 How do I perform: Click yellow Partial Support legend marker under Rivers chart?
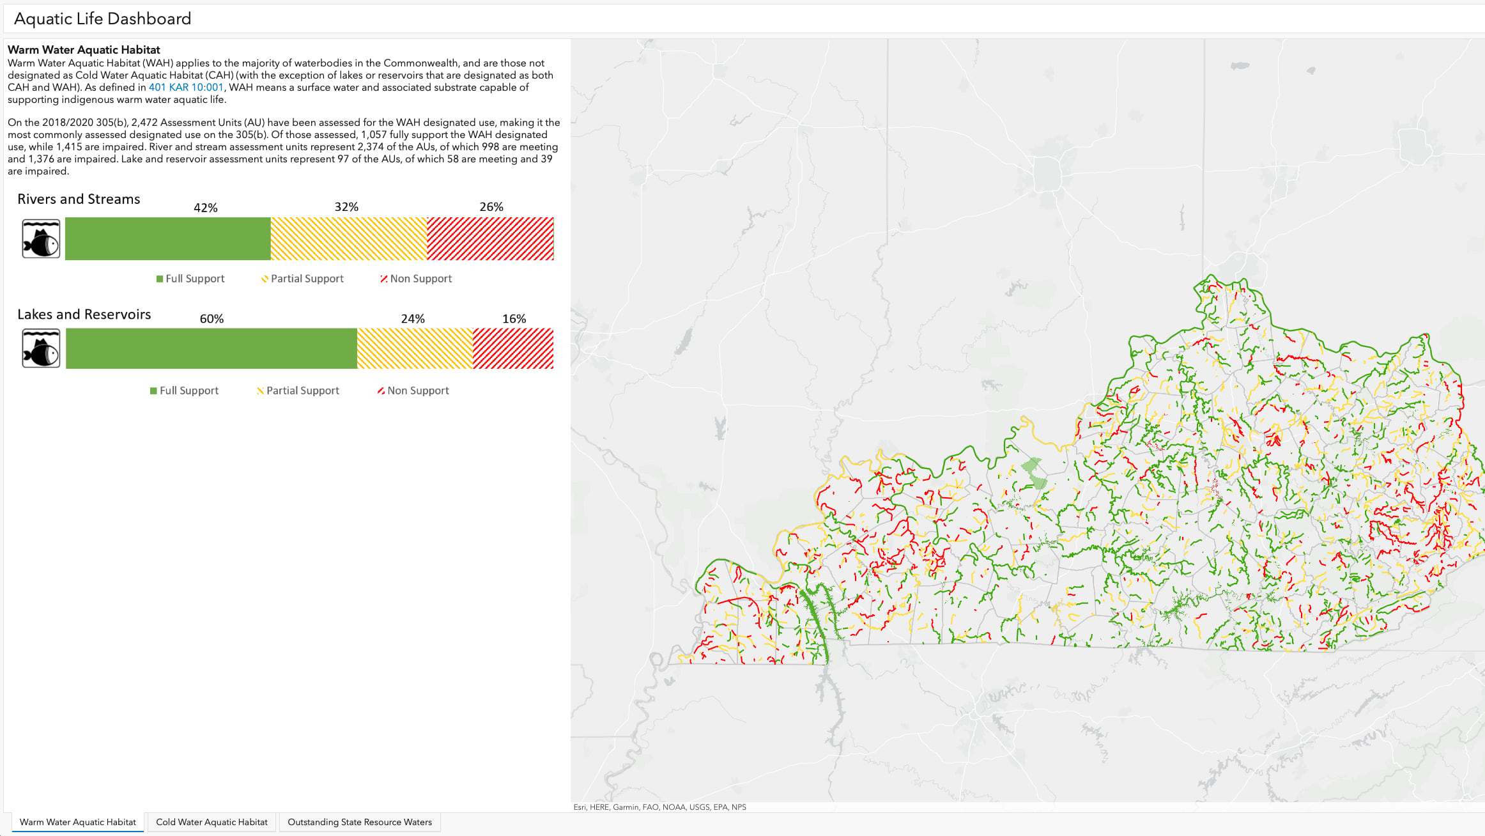coord(265,279)
